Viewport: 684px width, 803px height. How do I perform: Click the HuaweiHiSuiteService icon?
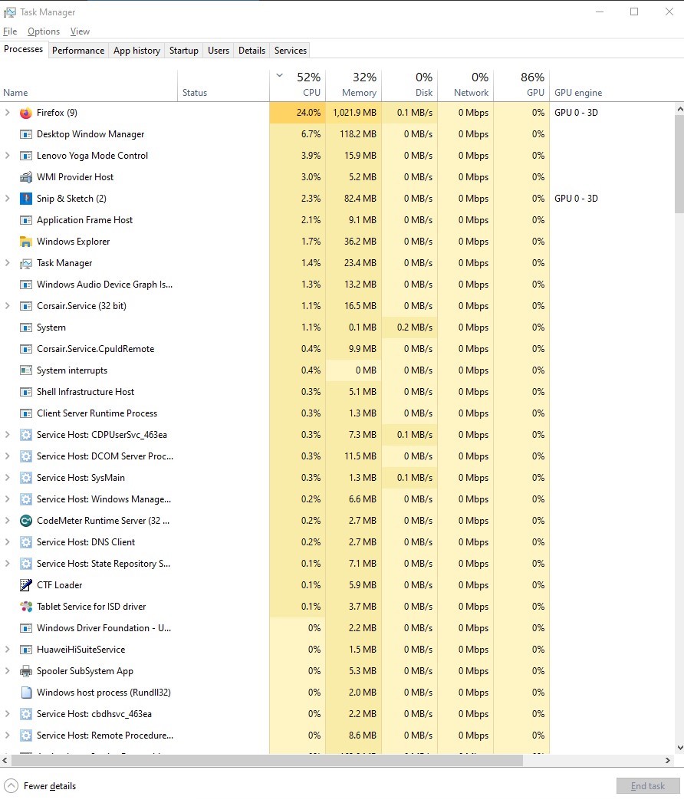pyautogui.click(x=25, y=650)
